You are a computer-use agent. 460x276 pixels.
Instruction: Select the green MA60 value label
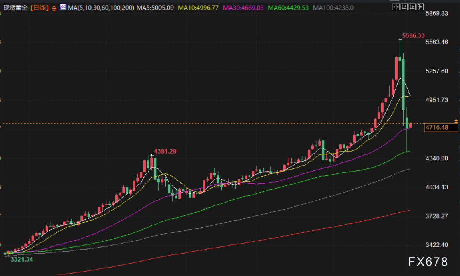(288, 7)
